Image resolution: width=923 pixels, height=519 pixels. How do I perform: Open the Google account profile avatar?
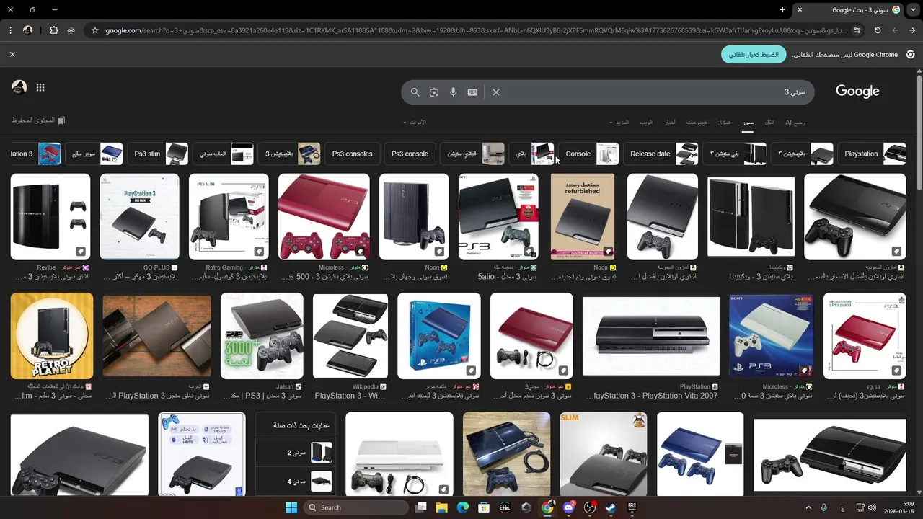point(19,87)
